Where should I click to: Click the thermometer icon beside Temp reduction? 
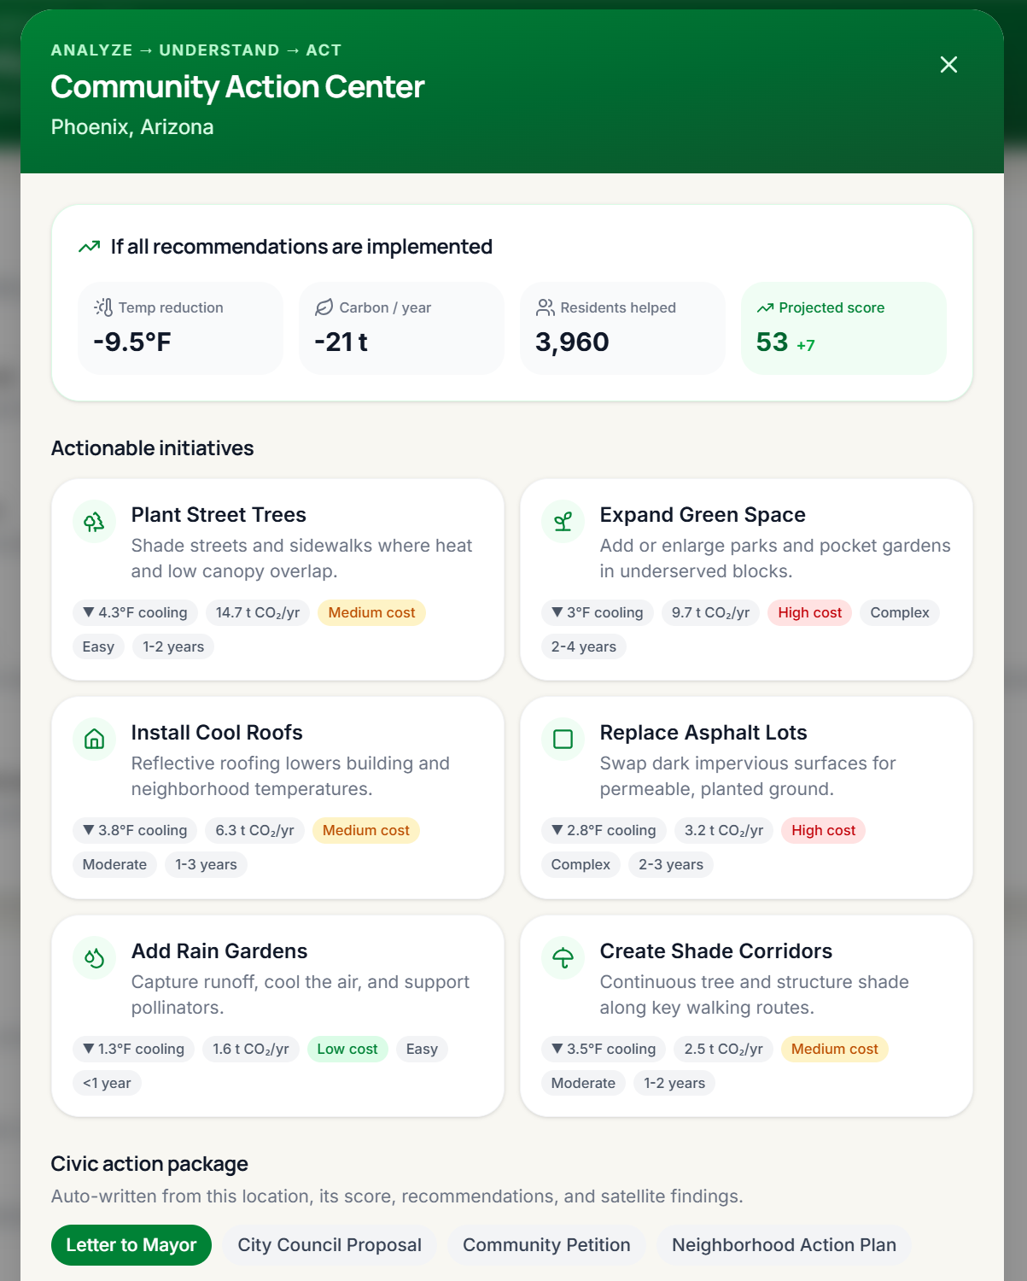click(103, 307)
